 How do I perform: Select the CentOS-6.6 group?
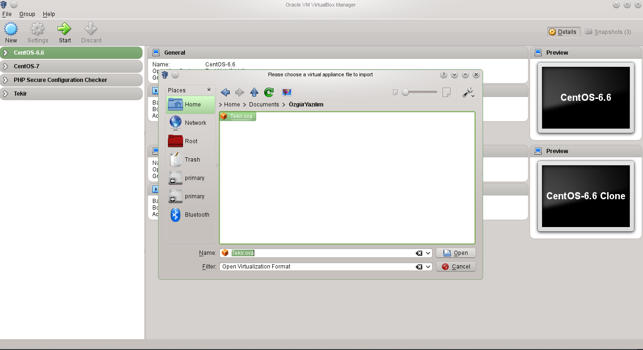[x=71, y=53]
